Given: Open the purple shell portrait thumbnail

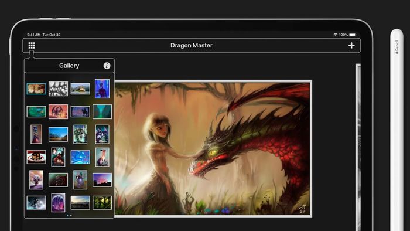Looking at the screenshot, I should (x=59, y=203).
